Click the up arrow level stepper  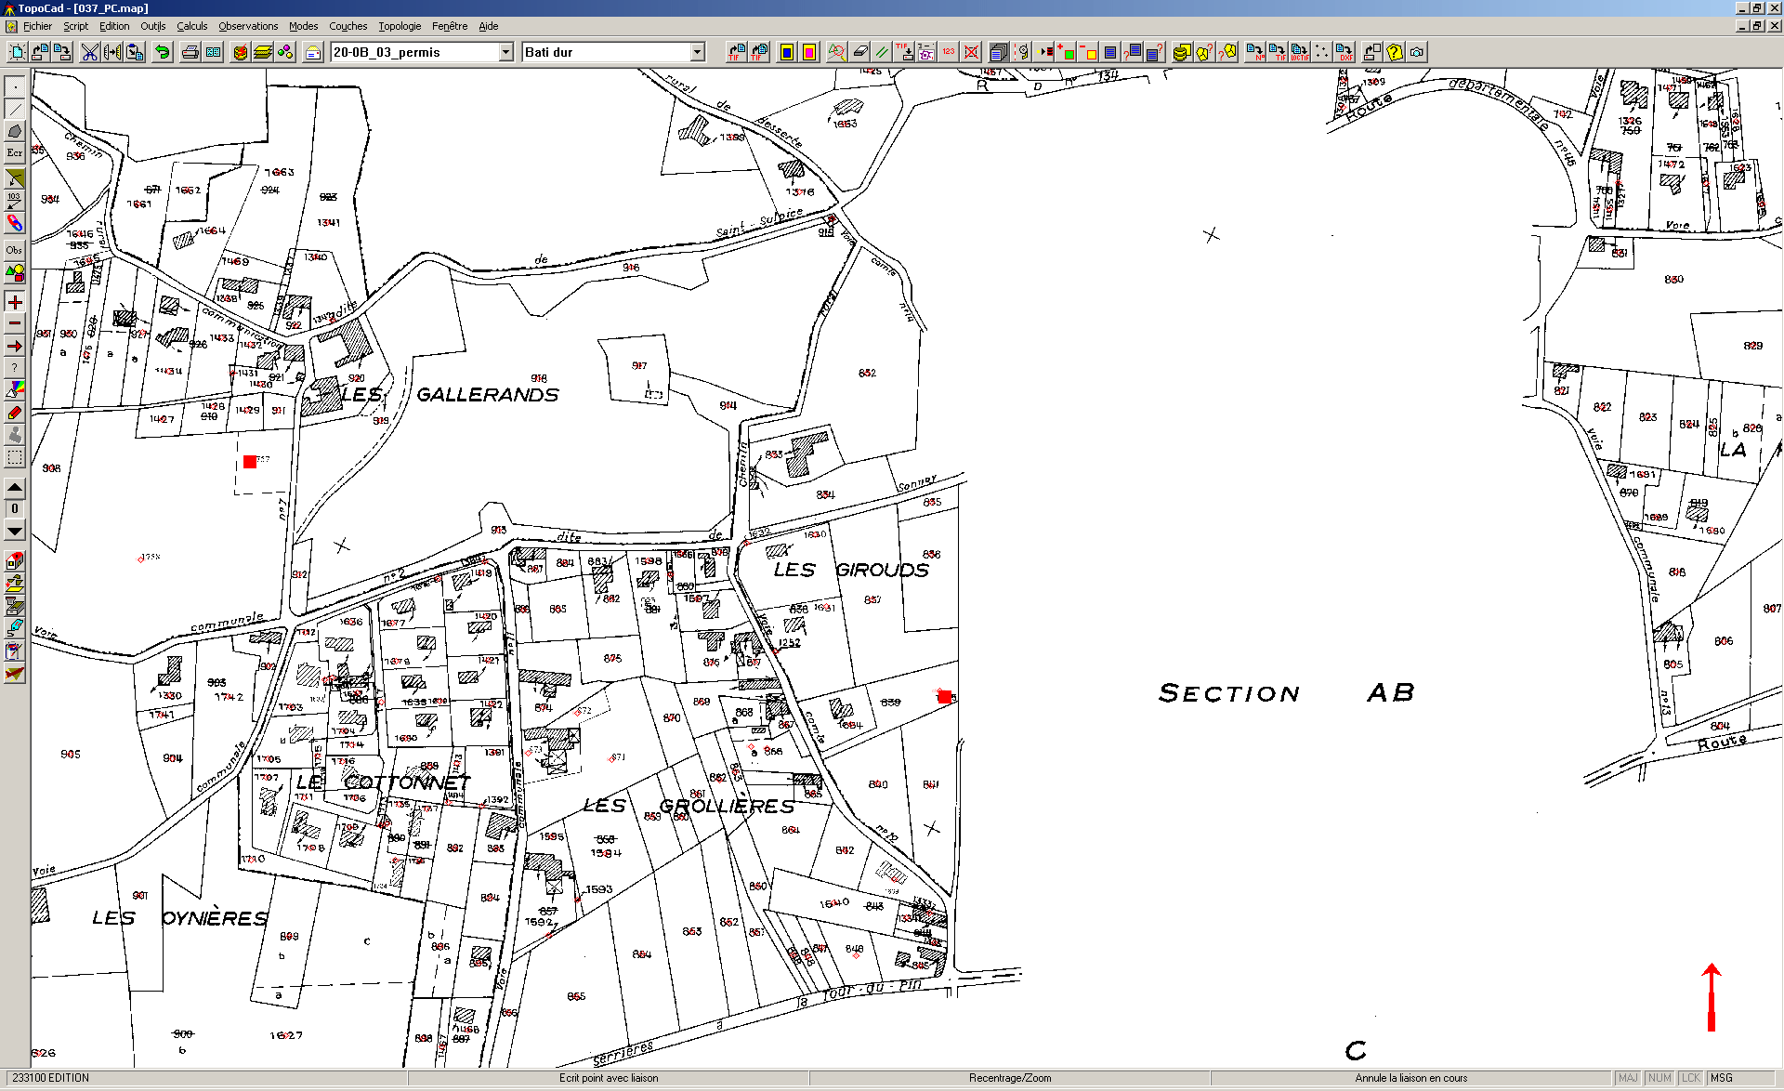coord(15,487)
